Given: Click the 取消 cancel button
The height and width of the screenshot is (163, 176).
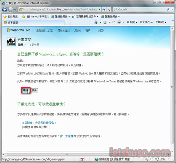Looking at the screenshot, I should click(34, 90).
